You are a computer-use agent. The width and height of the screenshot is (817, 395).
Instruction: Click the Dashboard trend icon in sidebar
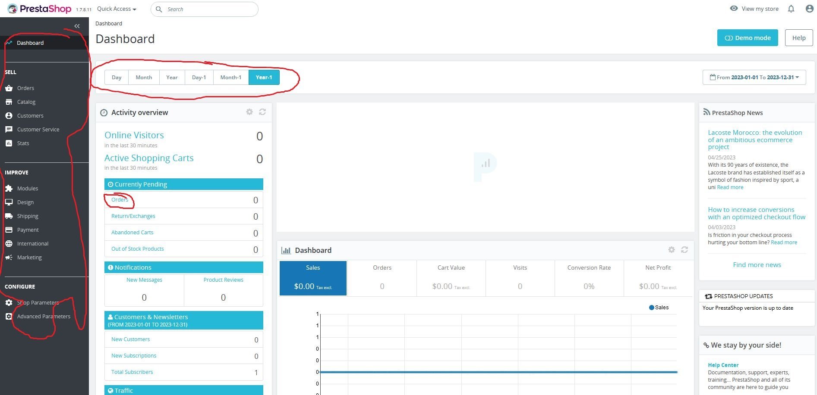click(9, 43)
